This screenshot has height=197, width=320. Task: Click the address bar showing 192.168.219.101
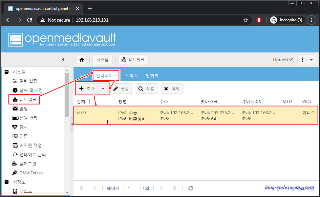pyautogui.click(x=92, y=20)
